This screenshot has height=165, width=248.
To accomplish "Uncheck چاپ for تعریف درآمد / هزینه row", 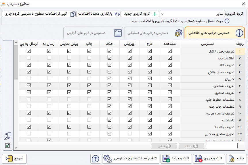I will pyautogui.click(x=89, y=113).
